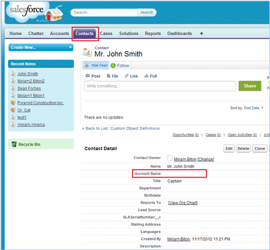Click the Edit button

pos(229,149)
